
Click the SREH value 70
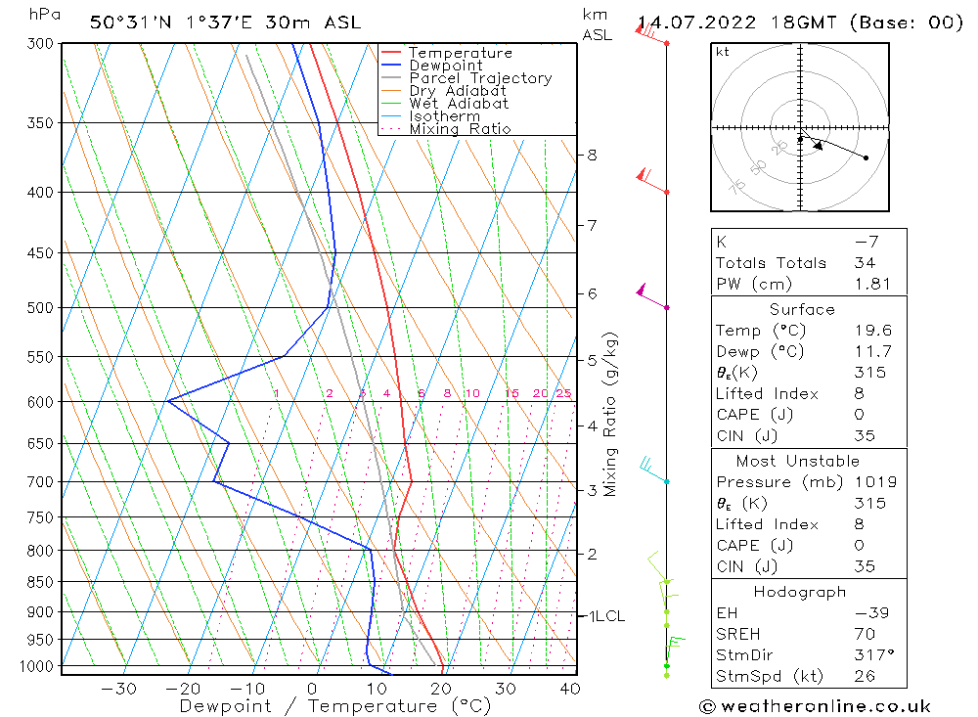pyautogui.click(x=866, y=634)
